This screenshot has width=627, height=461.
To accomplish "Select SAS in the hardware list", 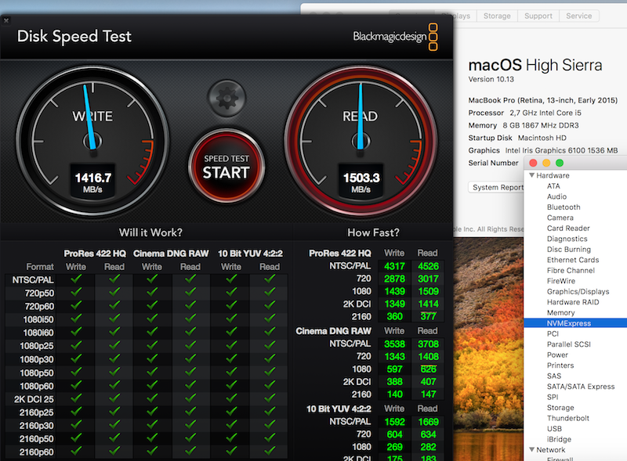I will coord(554,376).
